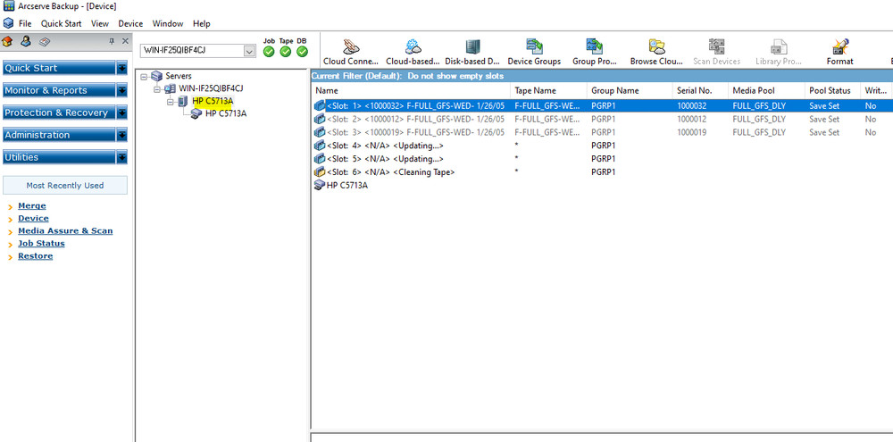Collapse the highlighted HP C5713A library node

[171, 102]
